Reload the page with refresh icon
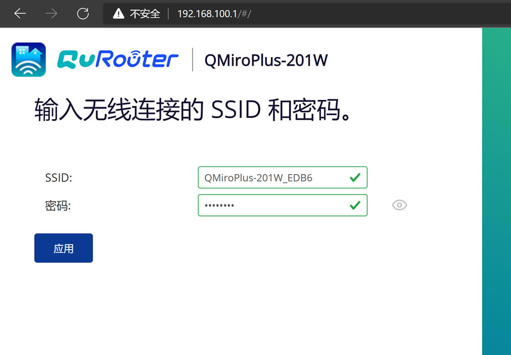 [83, 14]
